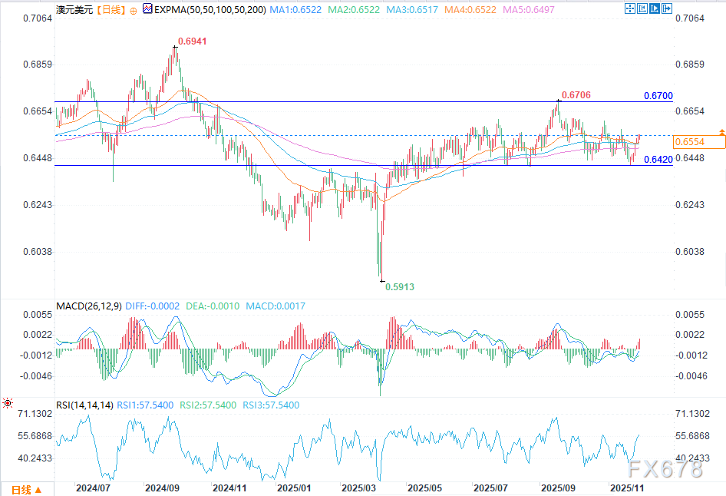This screenshot has width=726, height=496.
Task: Click the current price tag 0.6554
Action: click(x=688, y=142)
